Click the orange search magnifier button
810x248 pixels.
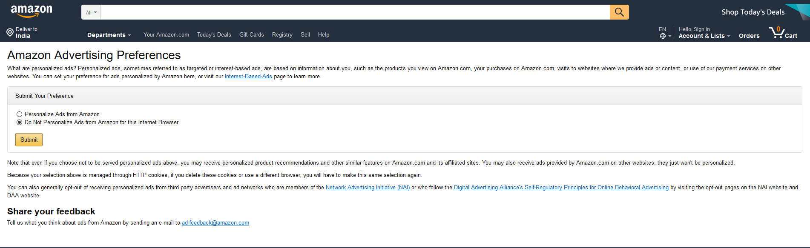tap(619, 12)
